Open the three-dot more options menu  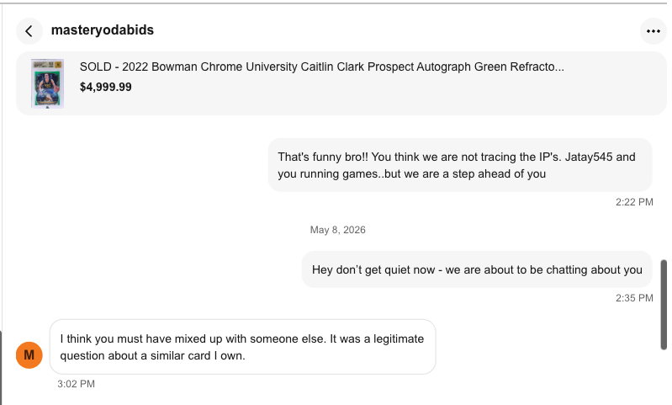tap(653, 31)
